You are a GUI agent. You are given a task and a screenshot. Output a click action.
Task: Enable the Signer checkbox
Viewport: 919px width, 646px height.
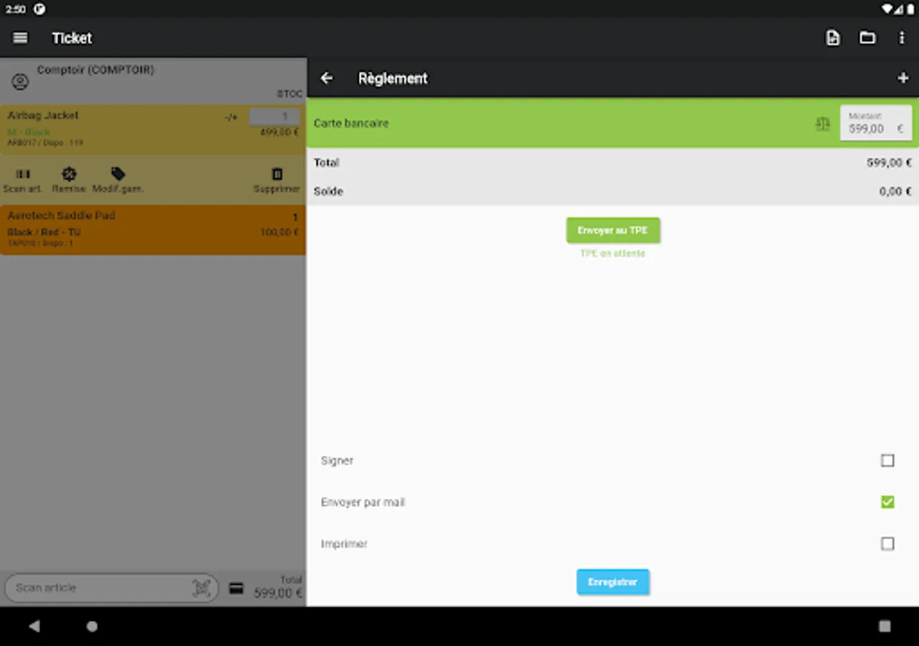[887, 461]
